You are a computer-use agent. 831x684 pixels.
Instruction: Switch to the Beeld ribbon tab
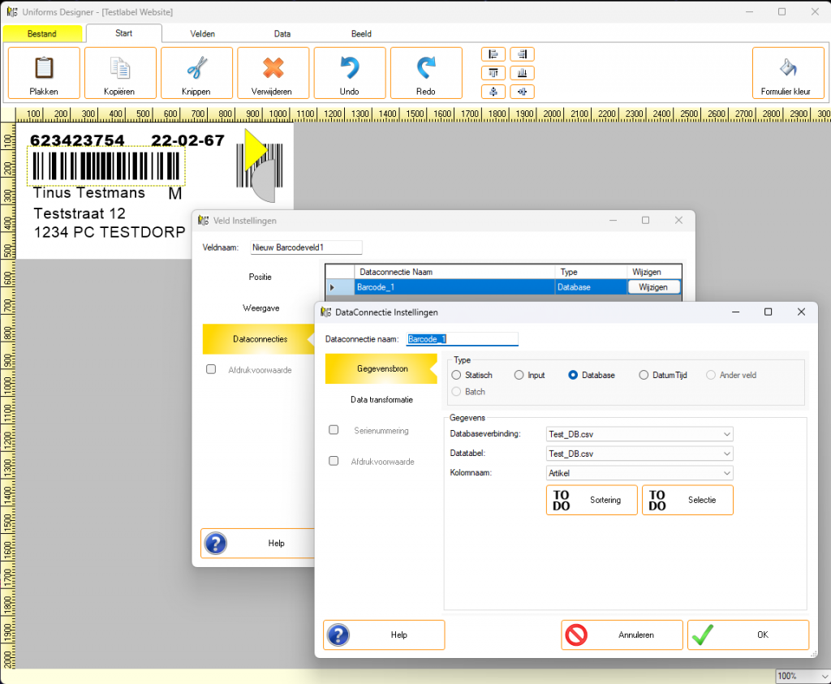pos(361,34)
